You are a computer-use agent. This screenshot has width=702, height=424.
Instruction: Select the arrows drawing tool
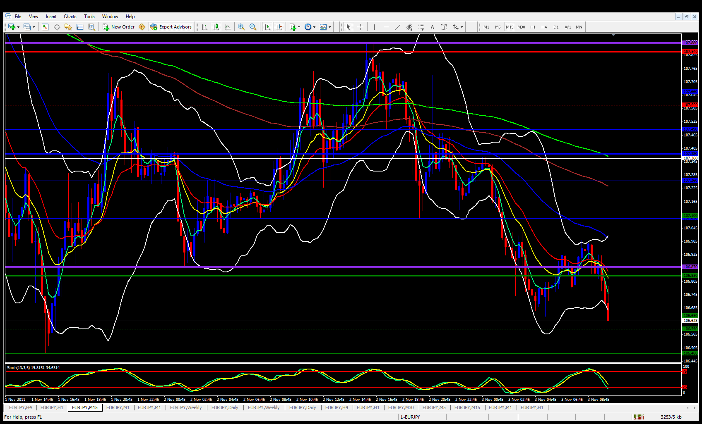pyautogui.click(x=455, y=27)
